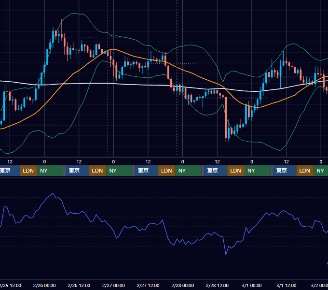Select the white long-term moving average line
Image resolution: width=328 pixels, height=290 pixels.
coord(134,85)
